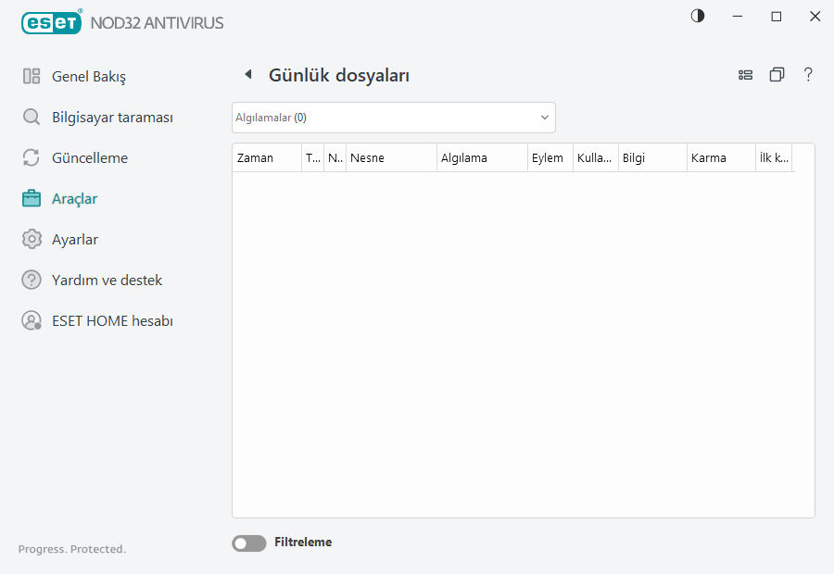Open Ayarlar settings section

75,239
